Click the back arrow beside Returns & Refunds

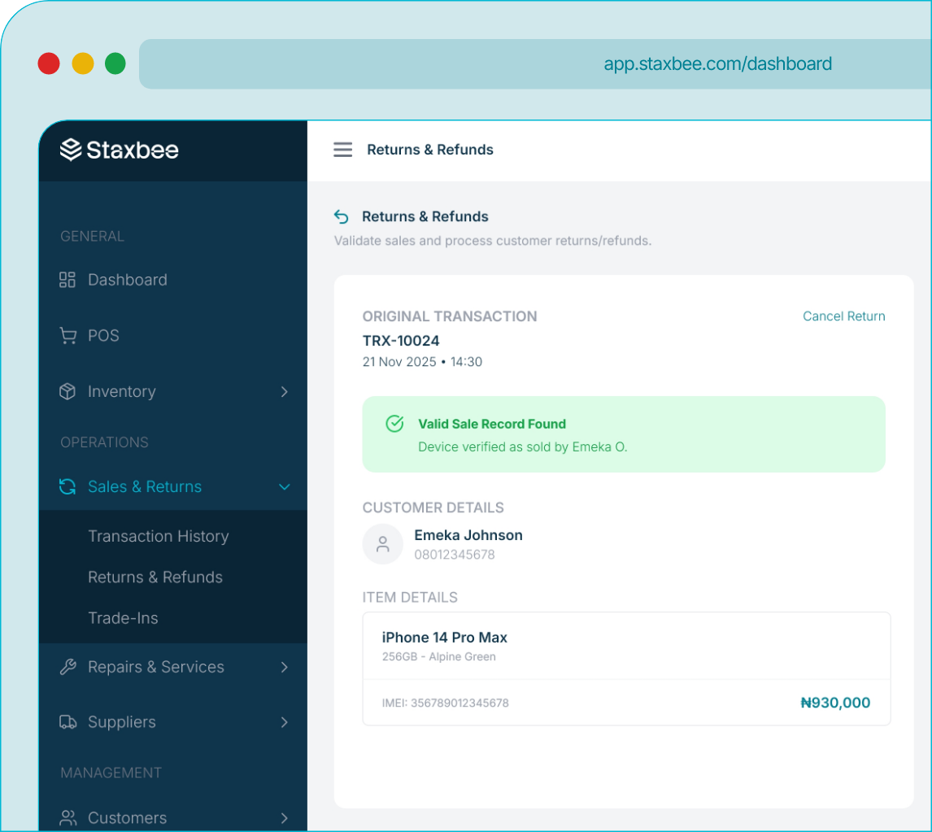[342, 216]
